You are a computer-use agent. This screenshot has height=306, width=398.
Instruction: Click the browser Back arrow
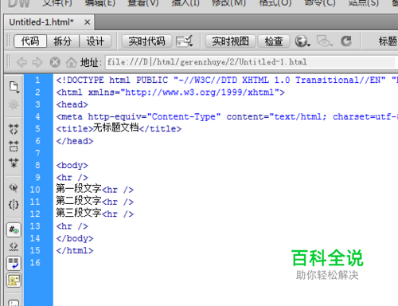(21, 62)
